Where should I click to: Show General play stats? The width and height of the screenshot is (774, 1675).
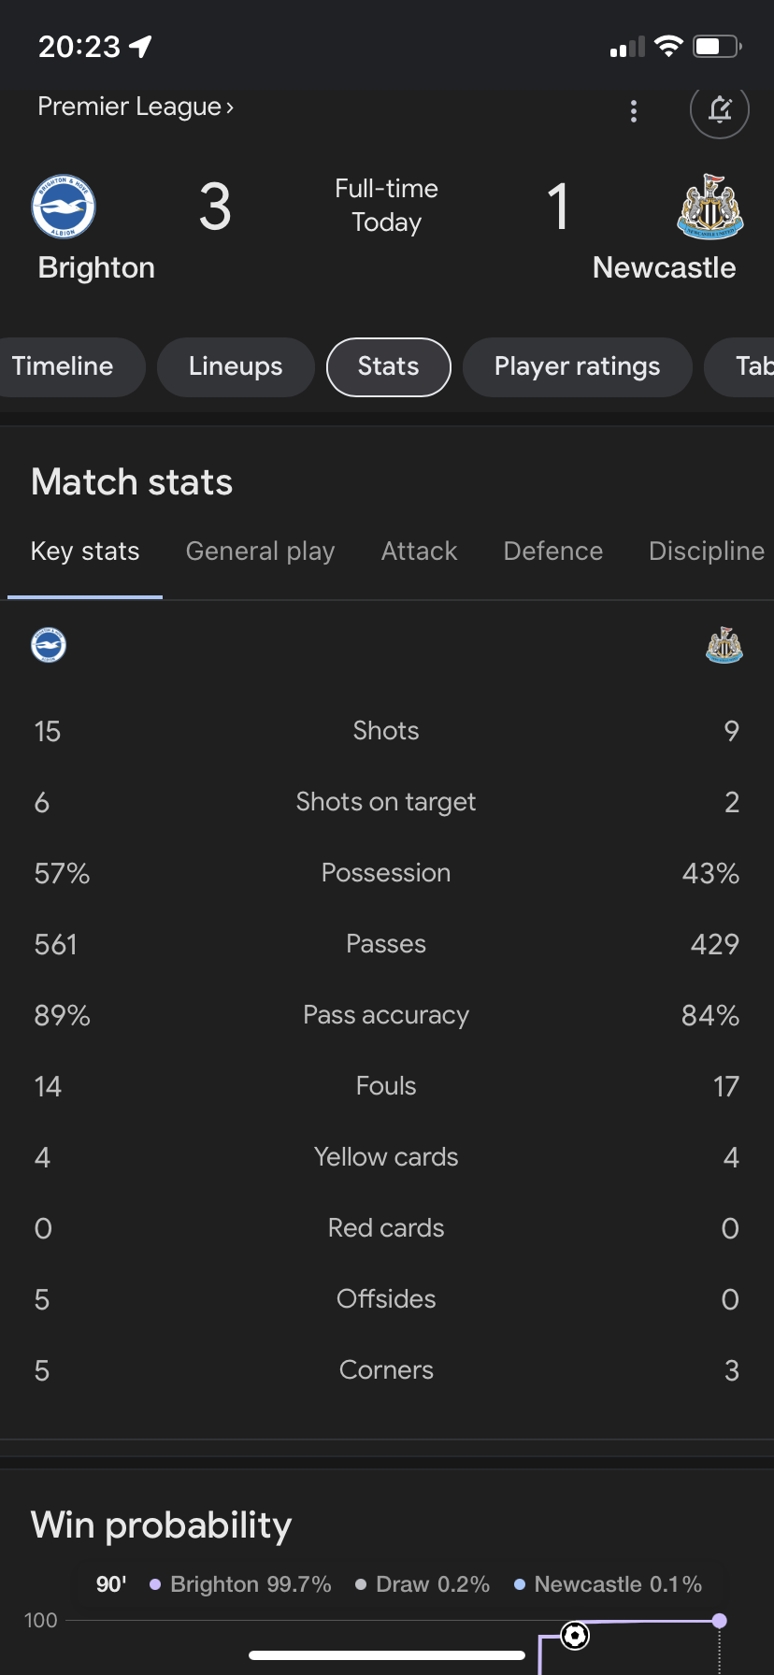tap(261, 551)
